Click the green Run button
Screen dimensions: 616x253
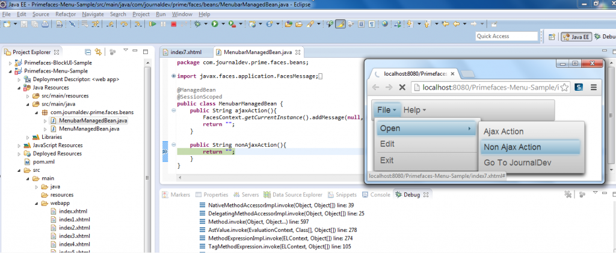214,24
